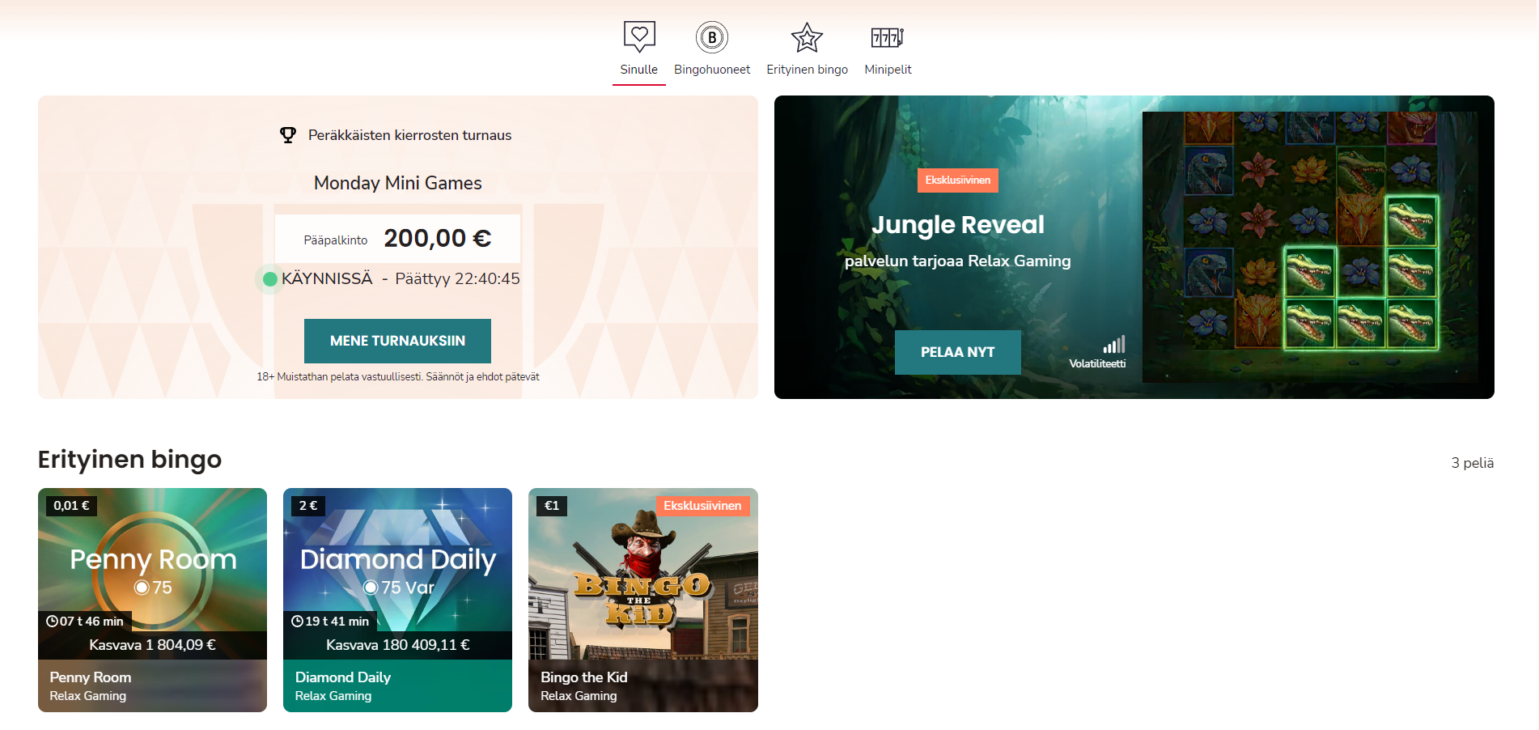1539x730 pixels.
Task: Open the Bingo the Kid thumbnail
Action: (643, 574)
